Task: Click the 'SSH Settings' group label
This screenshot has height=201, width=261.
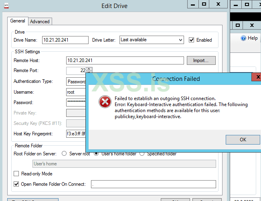Action: pyautogui.click(x=27, y=52)
